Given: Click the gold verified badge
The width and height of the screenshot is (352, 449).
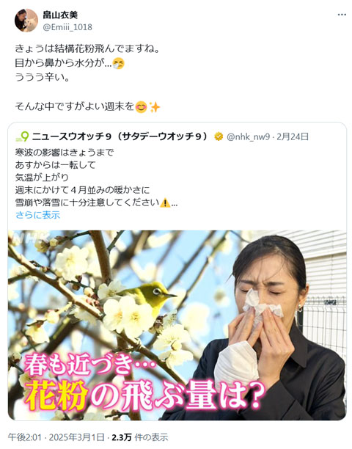Looking at the screenshot, I should [x=219, y=136].
